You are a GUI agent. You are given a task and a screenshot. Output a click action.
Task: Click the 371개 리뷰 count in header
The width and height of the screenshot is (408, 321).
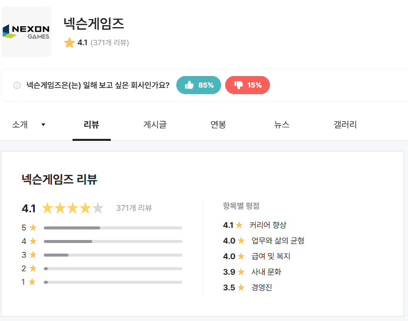[x=110, y=43]
